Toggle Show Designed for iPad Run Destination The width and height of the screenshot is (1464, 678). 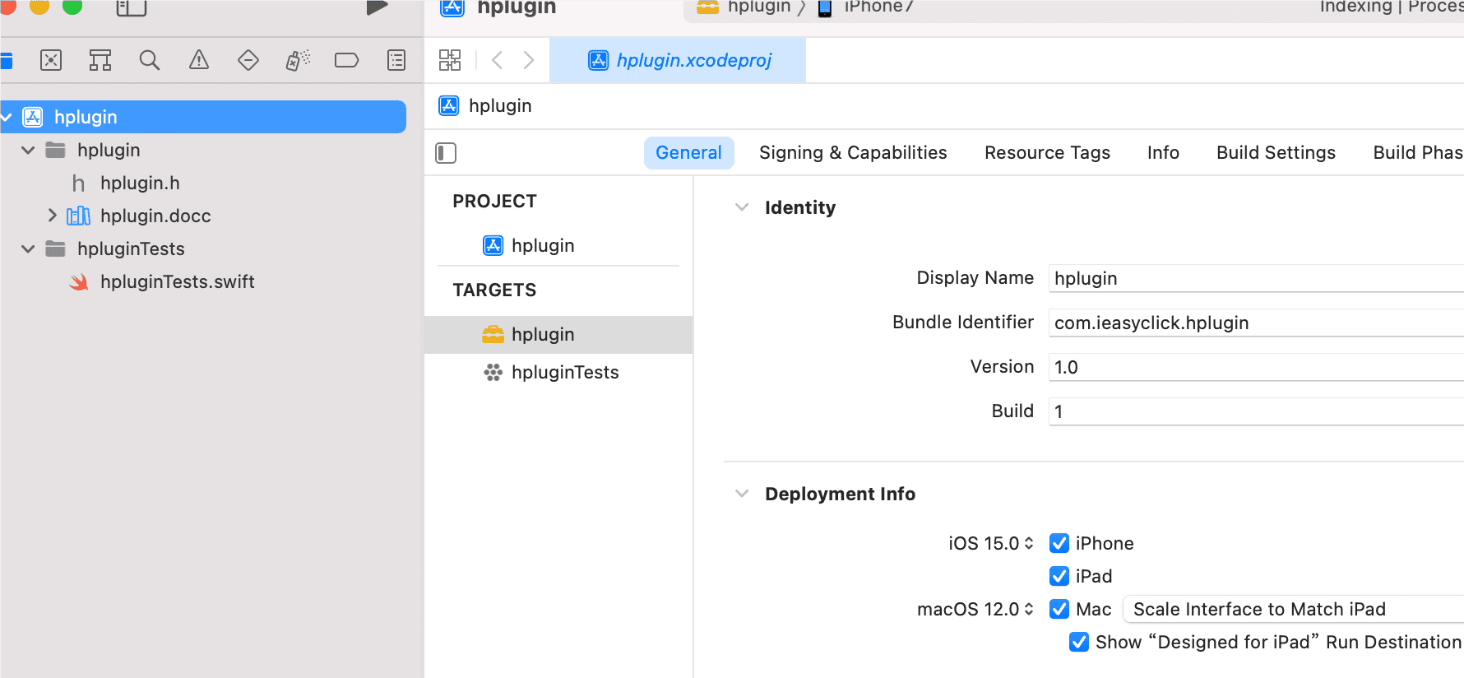[x=1079, y=642]
